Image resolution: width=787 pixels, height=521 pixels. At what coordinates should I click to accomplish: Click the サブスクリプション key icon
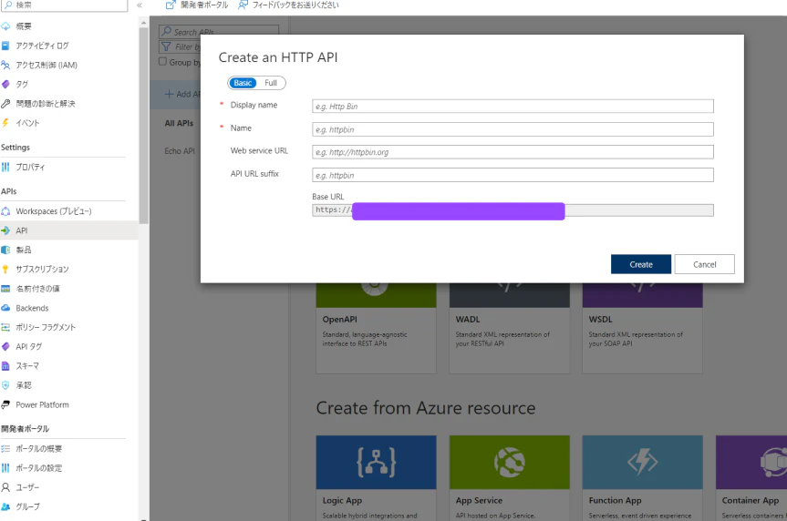5,270
